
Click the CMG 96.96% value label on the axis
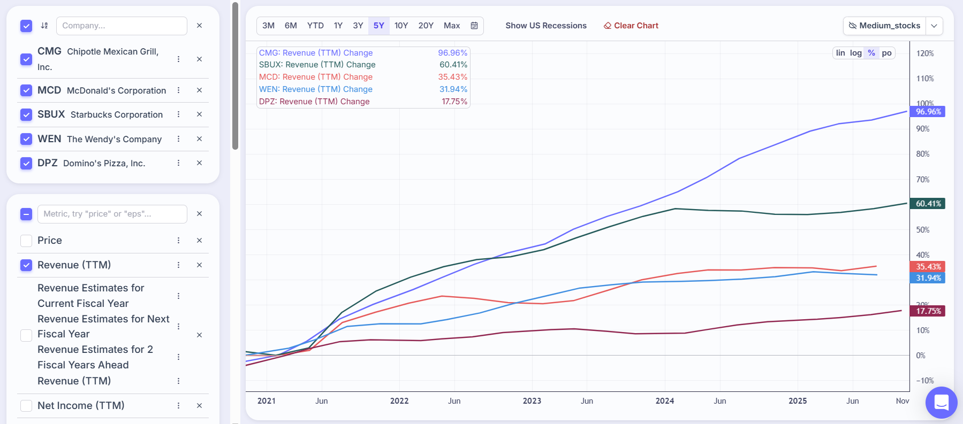(x=928, y=112)
